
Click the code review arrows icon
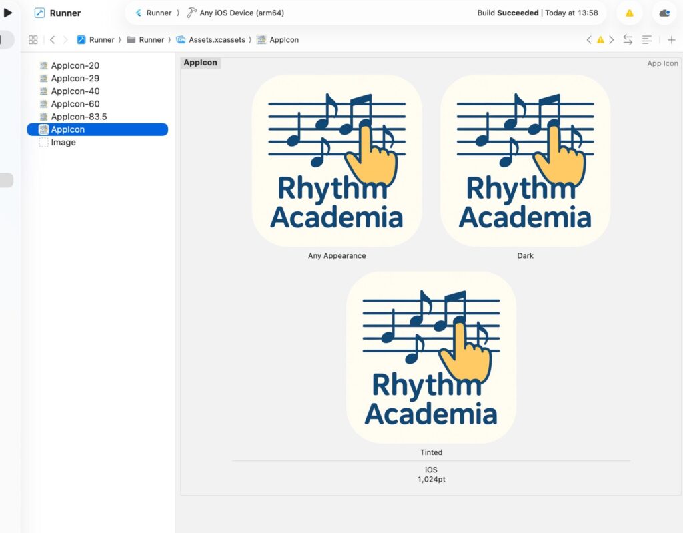(628, 40)
